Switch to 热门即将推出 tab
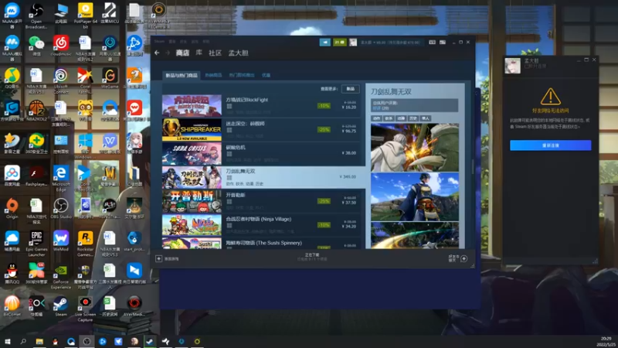 click(242, 75)
